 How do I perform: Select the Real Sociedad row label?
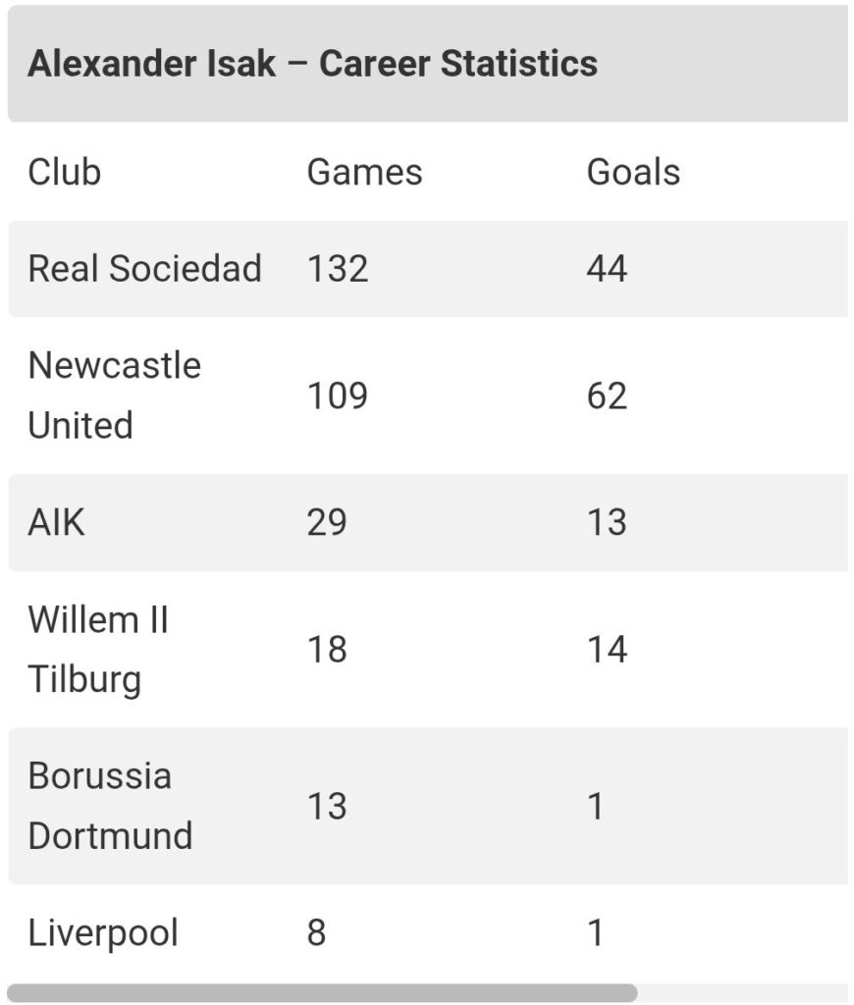pos(144,269)
